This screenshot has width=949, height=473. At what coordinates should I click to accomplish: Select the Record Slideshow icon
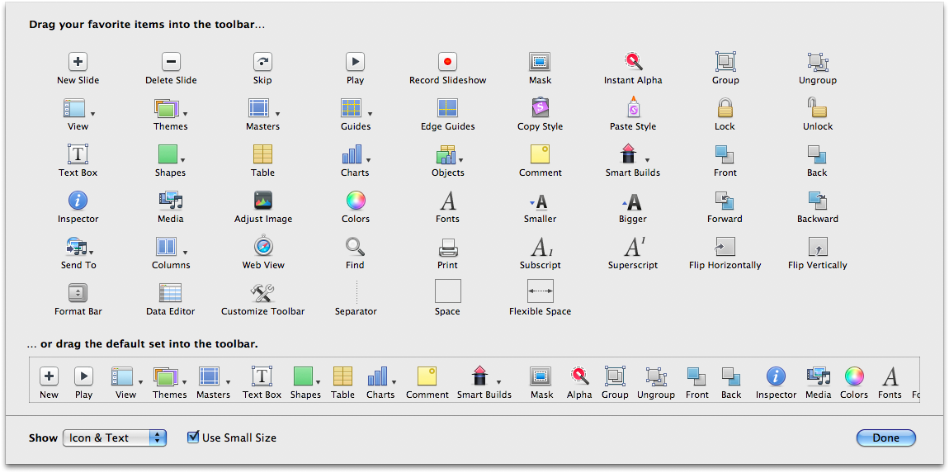[447, 62]
